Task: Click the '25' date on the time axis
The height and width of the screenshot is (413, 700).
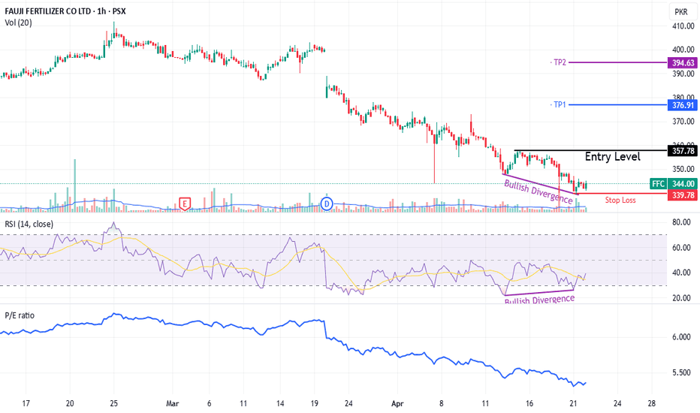Action: coord(113,404)
